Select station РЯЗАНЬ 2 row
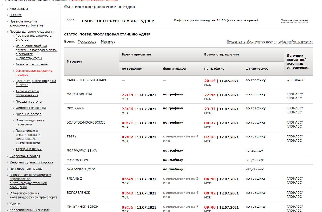Viewport: 322px width, 212px height. (74, 178)
